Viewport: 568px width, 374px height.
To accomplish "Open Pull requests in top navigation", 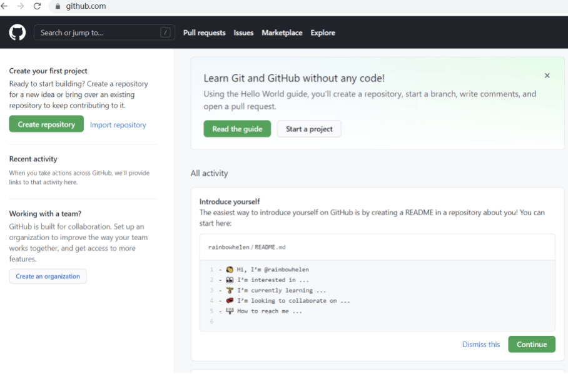I will click(x=205, y=33).
